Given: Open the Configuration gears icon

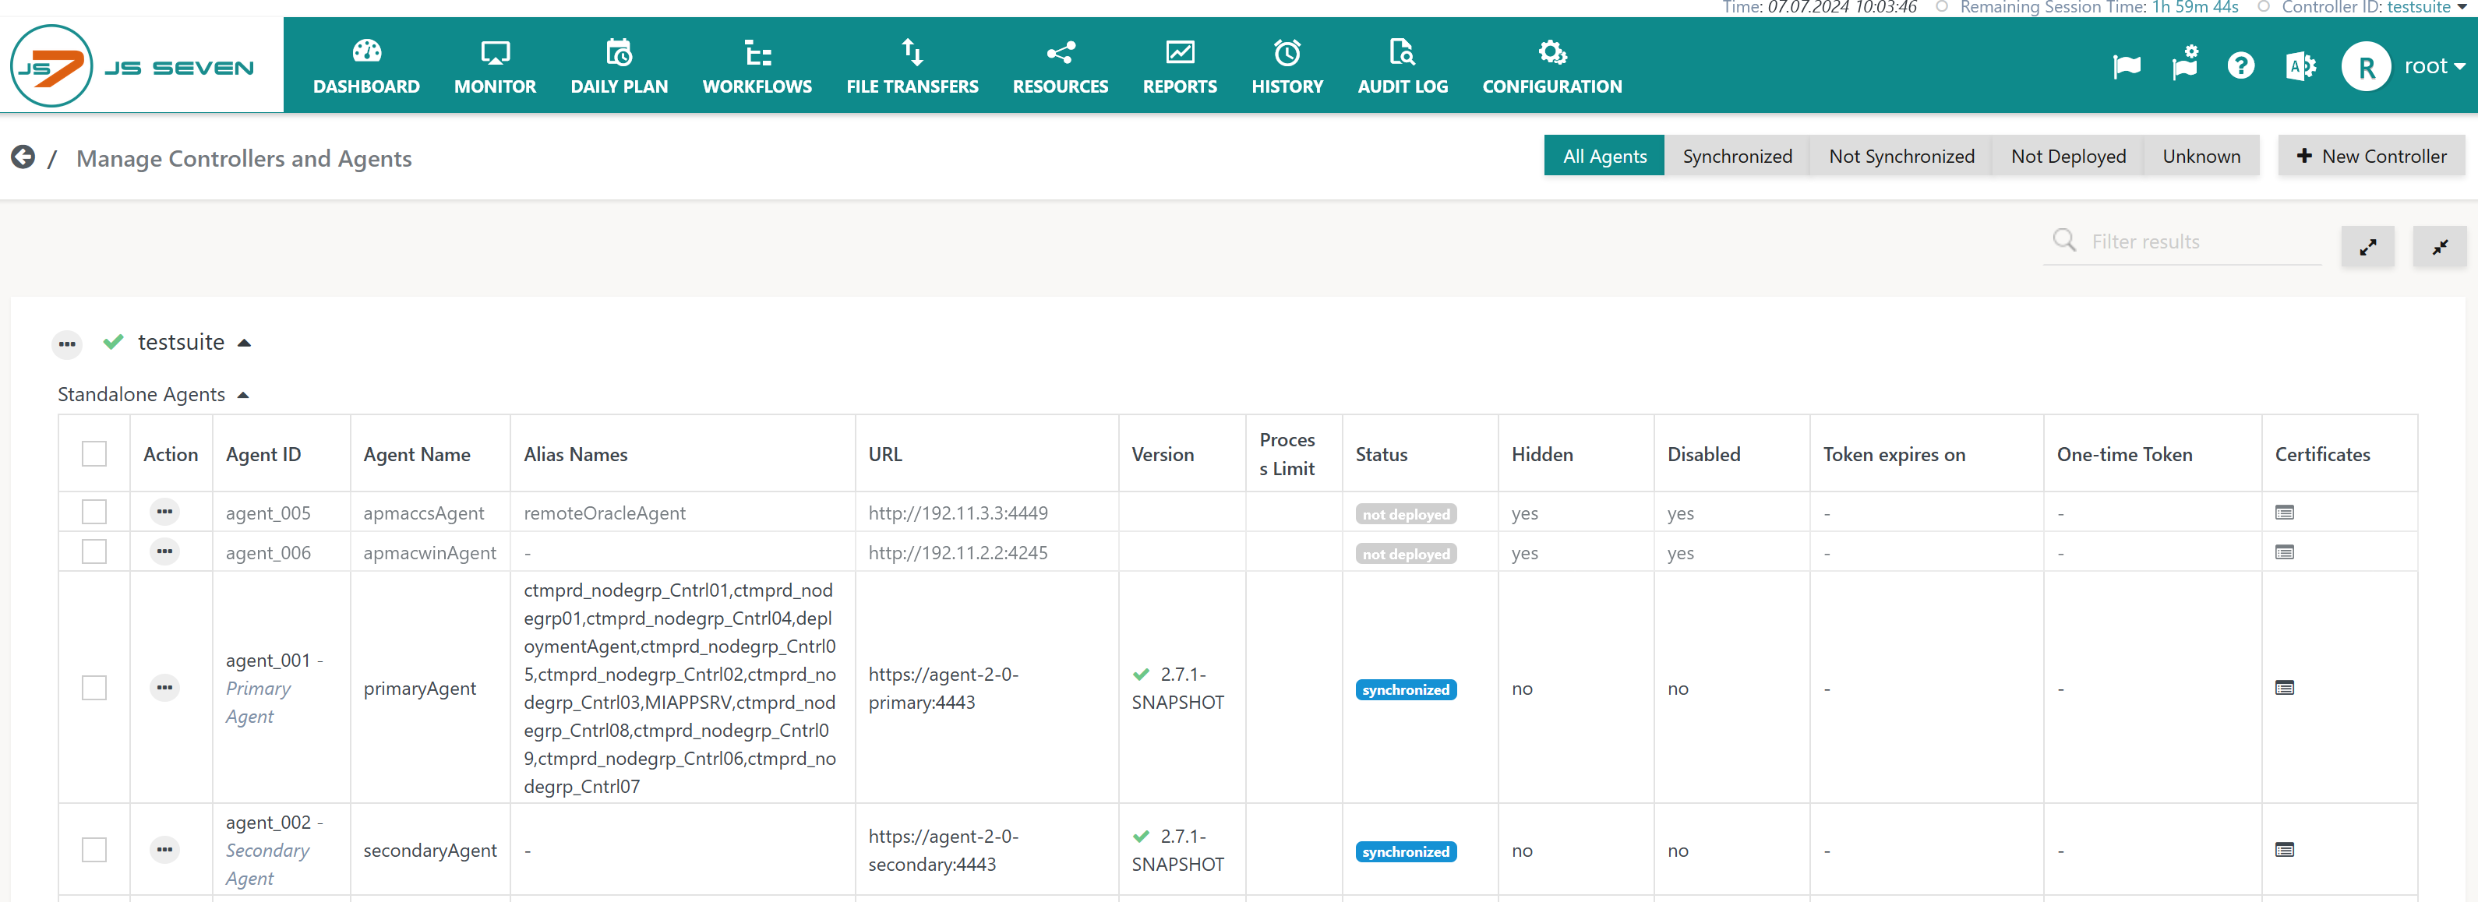Looking at the screenshot, I should point(1551,51).
